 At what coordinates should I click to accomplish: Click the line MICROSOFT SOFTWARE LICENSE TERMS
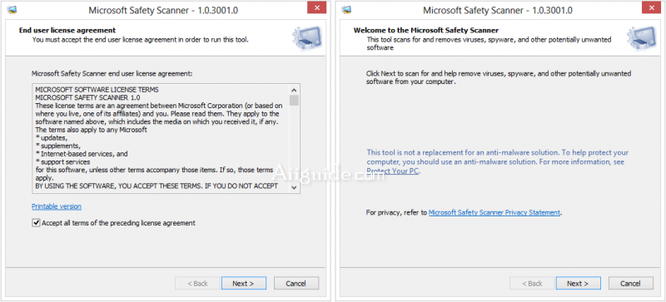coord(97,90)
